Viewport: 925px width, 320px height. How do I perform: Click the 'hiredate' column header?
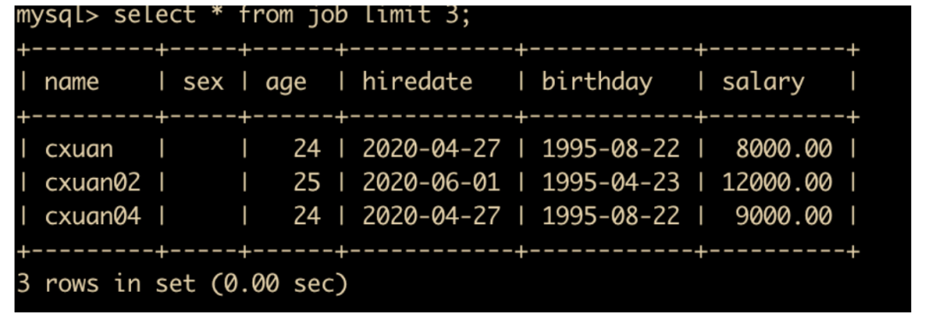coord(417,81)
